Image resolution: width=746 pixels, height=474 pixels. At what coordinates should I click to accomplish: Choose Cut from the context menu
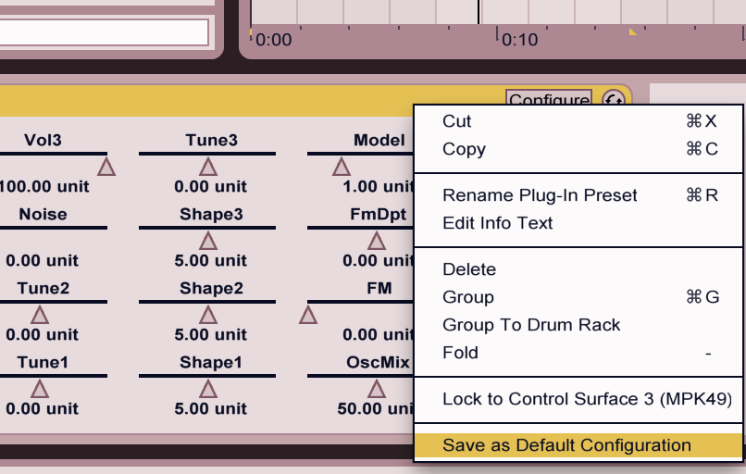pos(457,121)
